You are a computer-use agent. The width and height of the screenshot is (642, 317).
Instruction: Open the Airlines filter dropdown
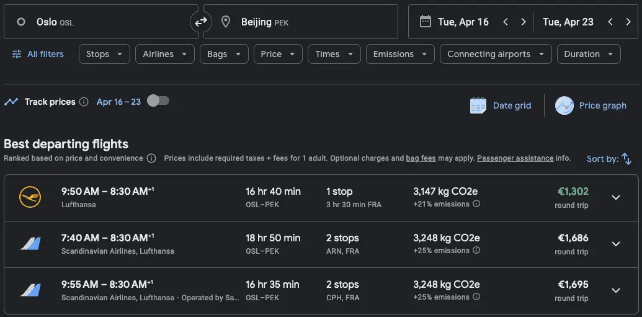coord(164,54)
